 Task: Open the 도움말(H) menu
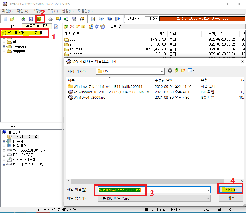tap(85, 11)
